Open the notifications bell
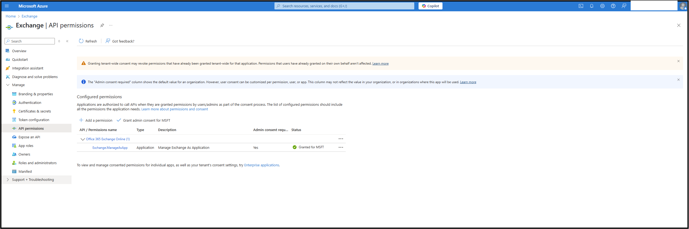 pyautogui.click(x=592, y=6)
